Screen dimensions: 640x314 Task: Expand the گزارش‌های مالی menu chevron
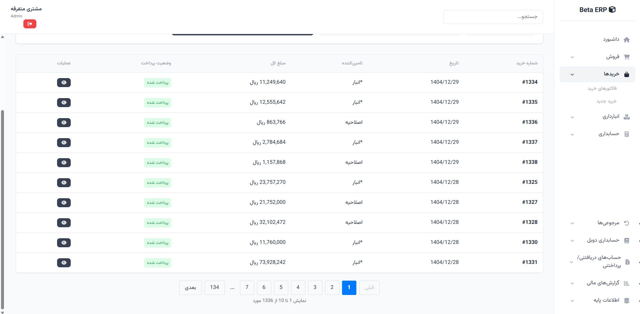click(x=572, y=283)
